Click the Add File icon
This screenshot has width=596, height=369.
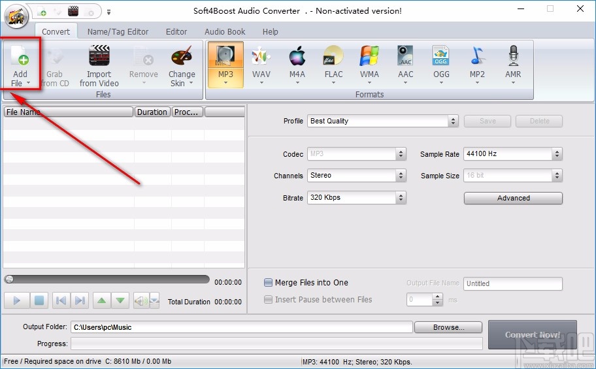tap(20, 56)
